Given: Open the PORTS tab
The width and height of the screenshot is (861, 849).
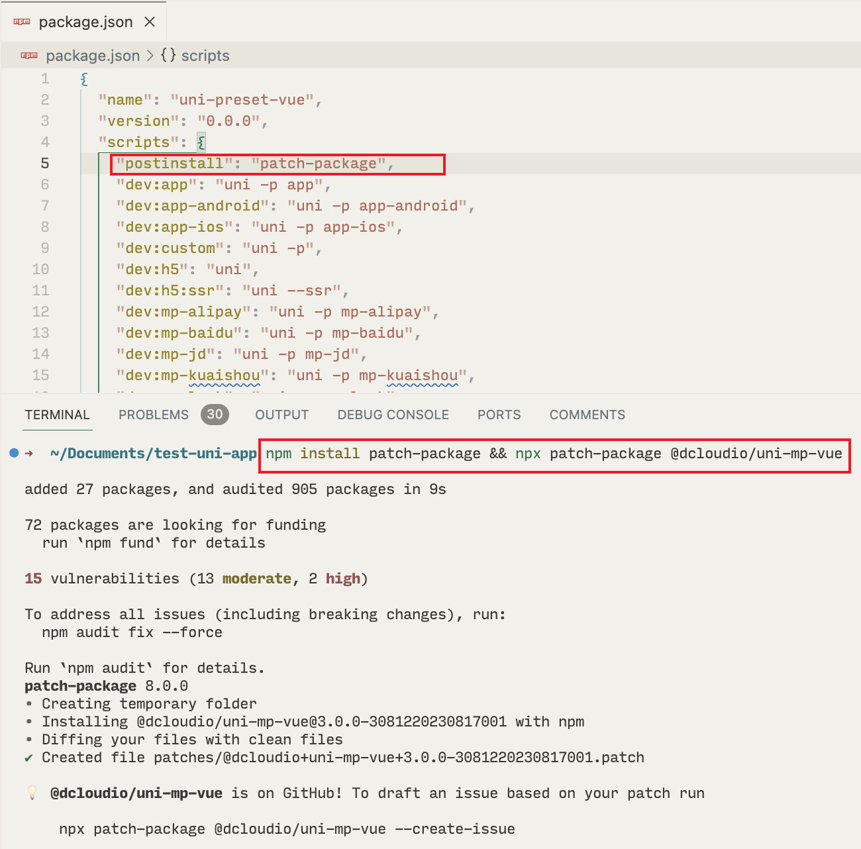Looking at the screenshot, I should click(x=499, y=415).
